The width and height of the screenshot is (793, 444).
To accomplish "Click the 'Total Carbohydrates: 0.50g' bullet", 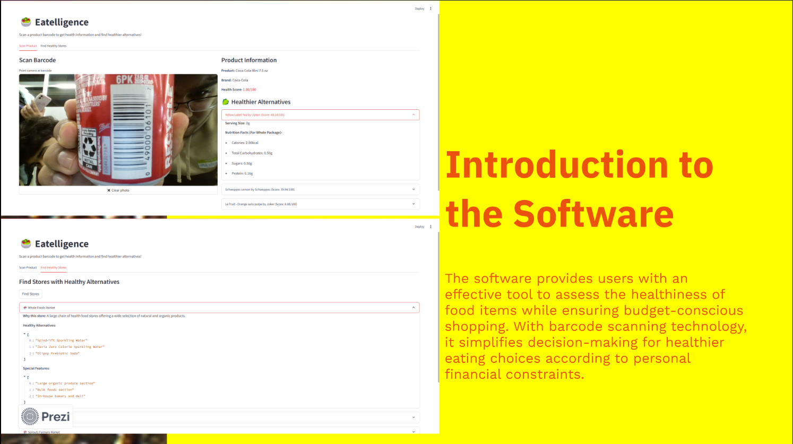I will (x=252, y=153).
